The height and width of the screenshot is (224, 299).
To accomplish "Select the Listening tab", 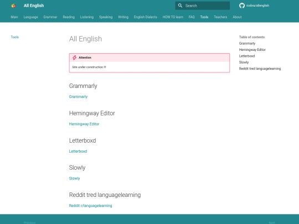I will tap(87, 17).
